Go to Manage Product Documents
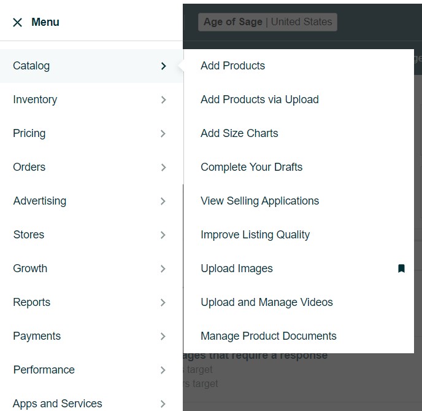 point(299,336)
